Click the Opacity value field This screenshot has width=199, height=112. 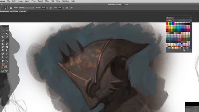click(44, 8)
